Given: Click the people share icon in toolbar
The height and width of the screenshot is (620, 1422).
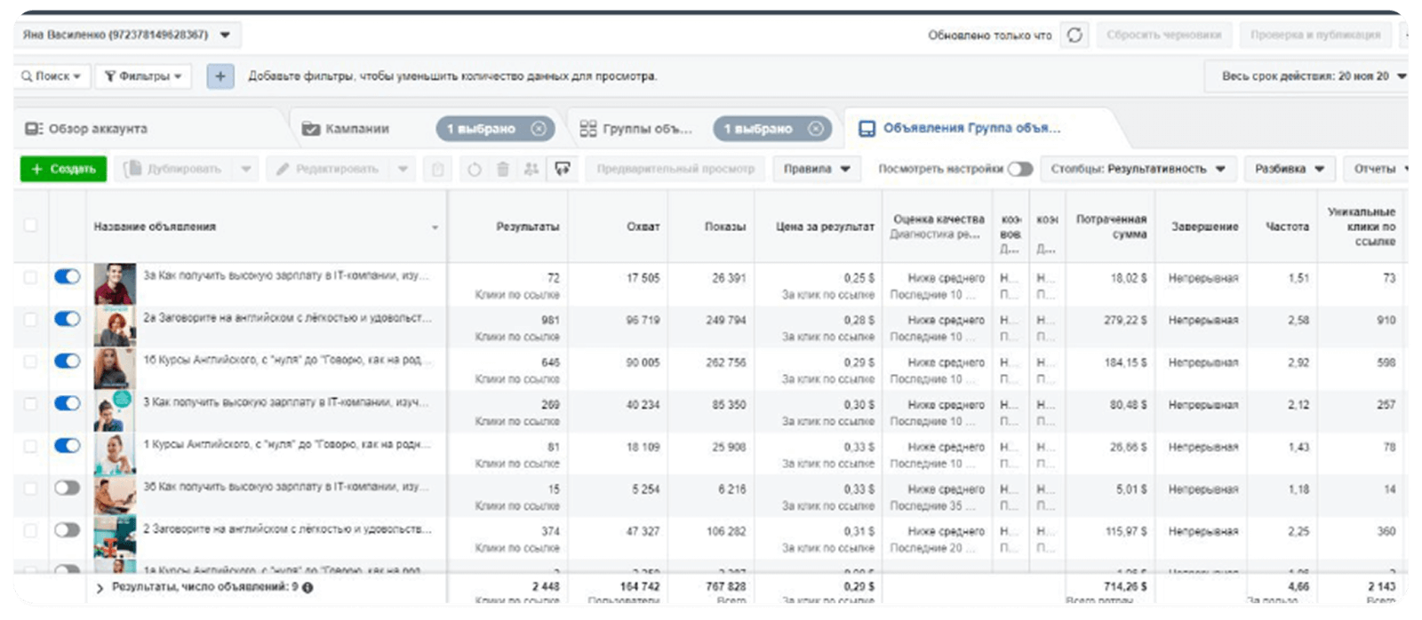Looking at the screenshot, I should (531, 169).
